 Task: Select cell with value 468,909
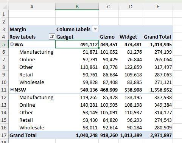pos(109,90)
